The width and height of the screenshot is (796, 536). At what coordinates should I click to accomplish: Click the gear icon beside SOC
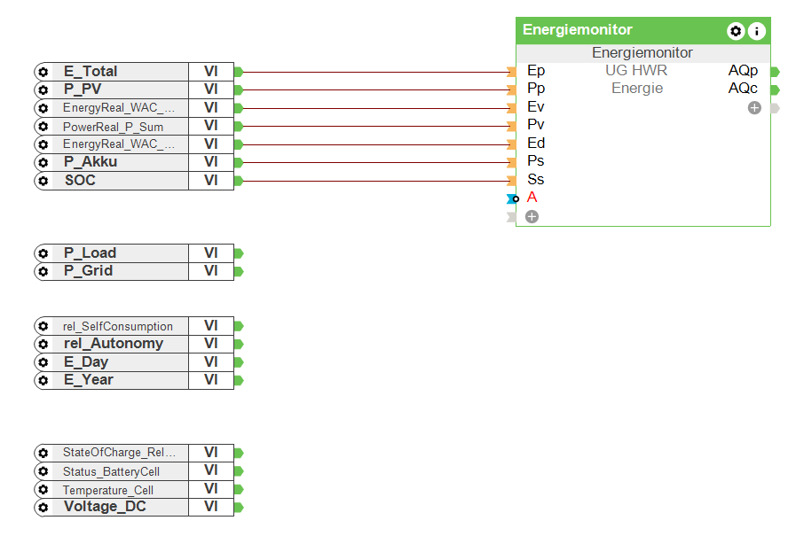(43, 181)
